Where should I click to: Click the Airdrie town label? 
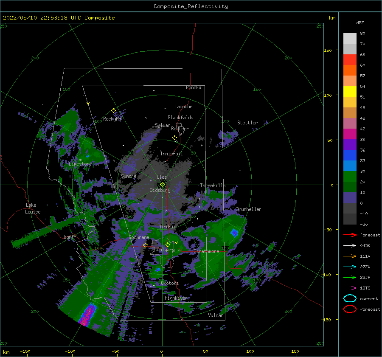click(x=167, y=227)
